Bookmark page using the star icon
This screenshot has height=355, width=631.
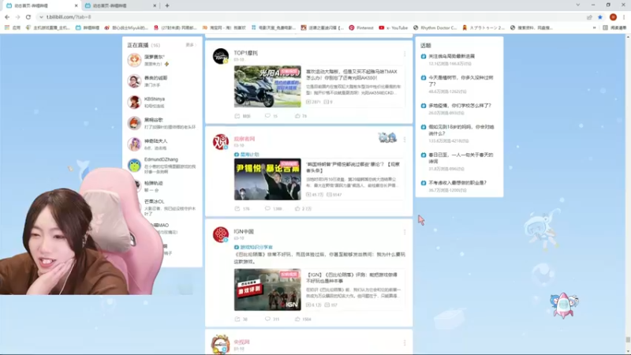coord(600,17)
